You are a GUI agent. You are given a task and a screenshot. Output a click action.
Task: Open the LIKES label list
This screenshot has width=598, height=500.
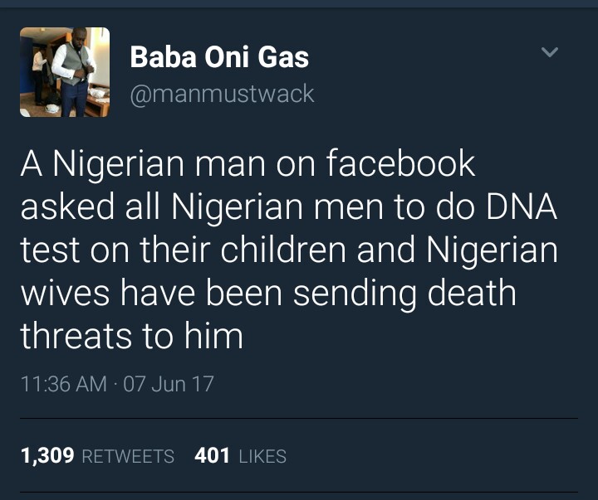(x=262, y=456)
